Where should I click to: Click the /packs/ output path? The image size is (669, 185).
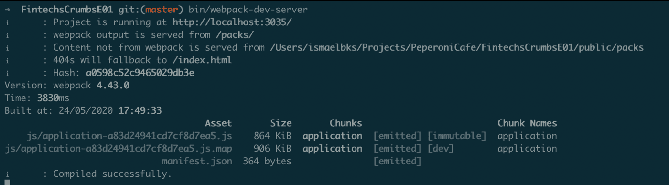pos(234,35)
